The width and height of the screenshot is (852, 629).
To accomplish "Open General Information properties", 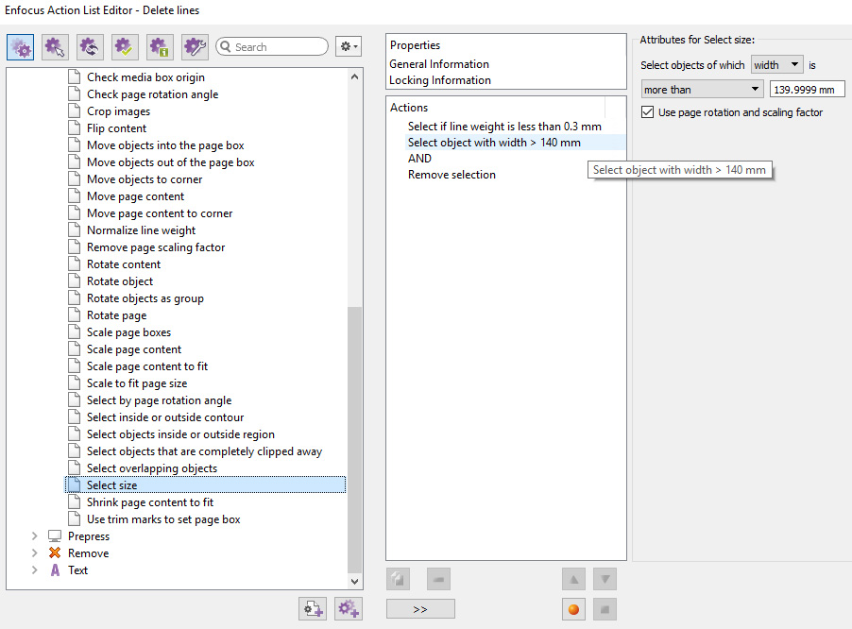I will 439,64.
